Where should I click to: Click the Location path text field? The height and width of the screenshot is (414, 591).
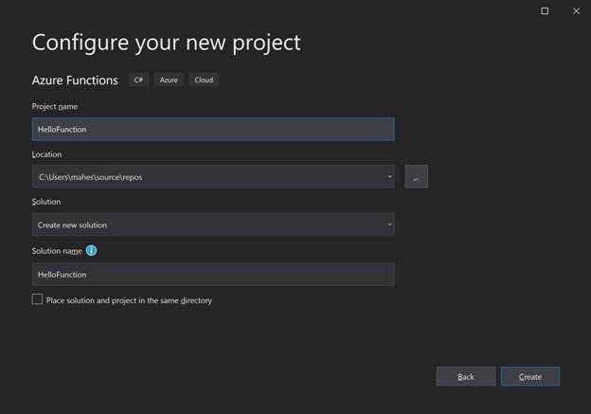209,176
